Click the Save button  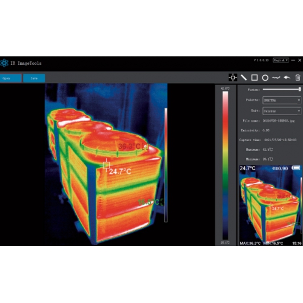click(34, 78)
